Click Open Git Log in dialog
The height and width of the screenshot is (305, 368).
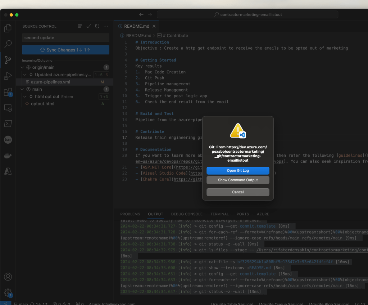coord(238,171)
